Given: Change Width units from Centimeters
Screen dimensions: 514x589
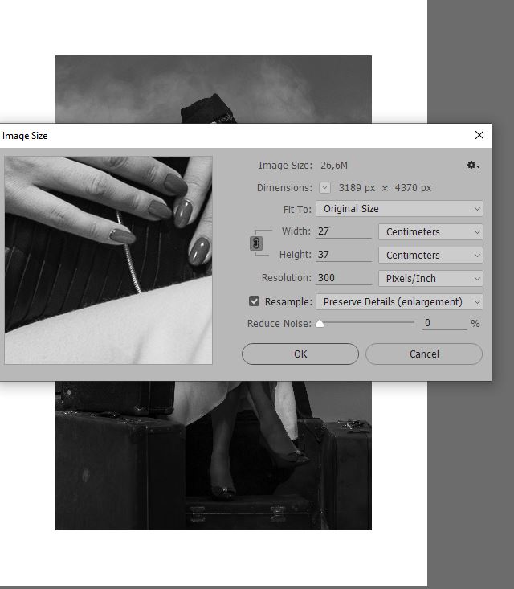Looking at the screenshot, I should pos(430,231).
